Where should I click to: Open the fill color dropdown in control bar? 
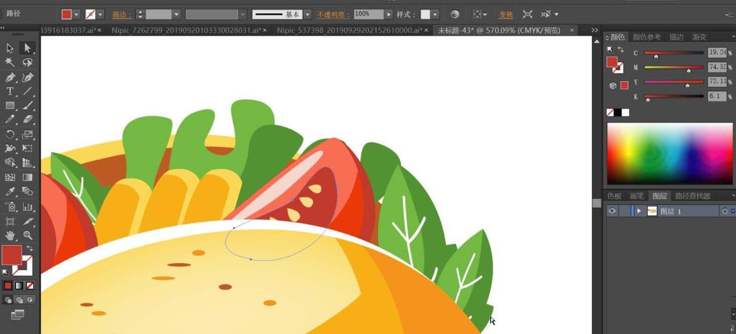tap(76, 15)
